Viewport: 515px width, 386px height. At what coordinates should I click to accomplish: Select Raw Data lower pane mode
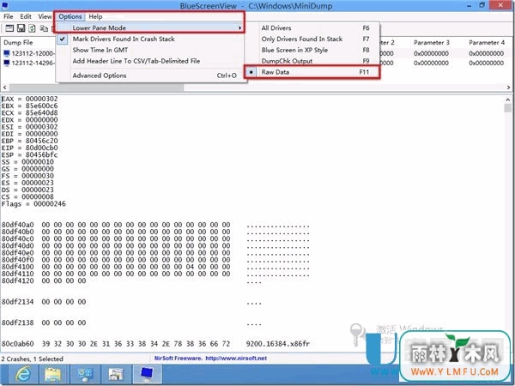(312, 72)
